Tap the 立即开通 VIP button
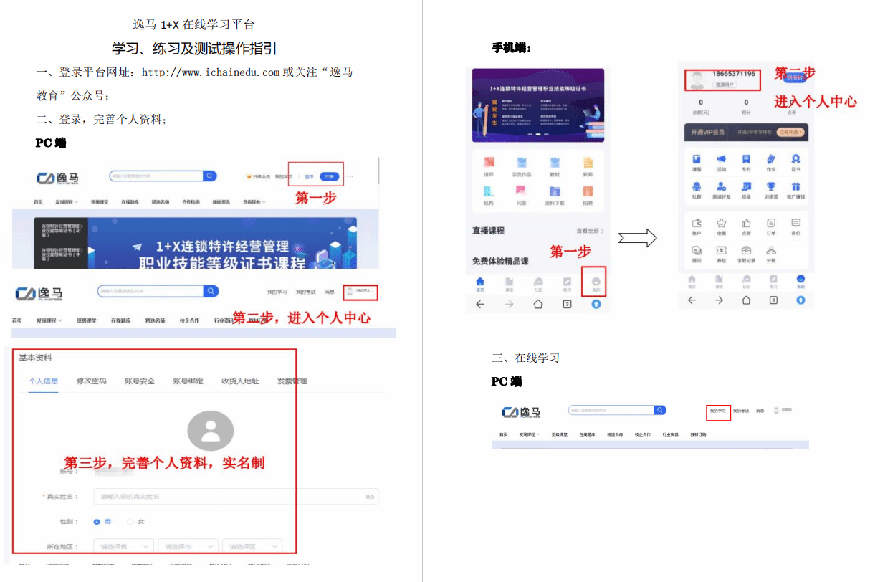Screen dimensions: 870x582 coord(790,133)
